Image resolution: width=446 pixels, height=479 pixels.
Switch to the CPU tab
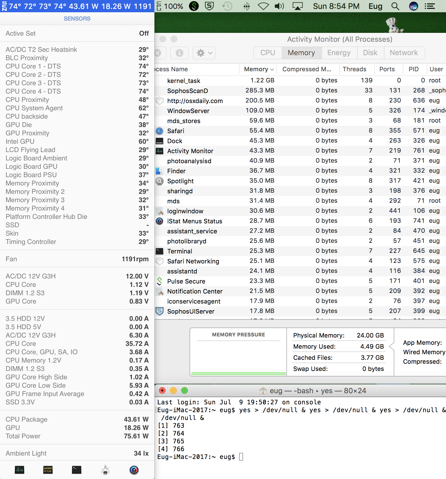[x=268, y=53]
